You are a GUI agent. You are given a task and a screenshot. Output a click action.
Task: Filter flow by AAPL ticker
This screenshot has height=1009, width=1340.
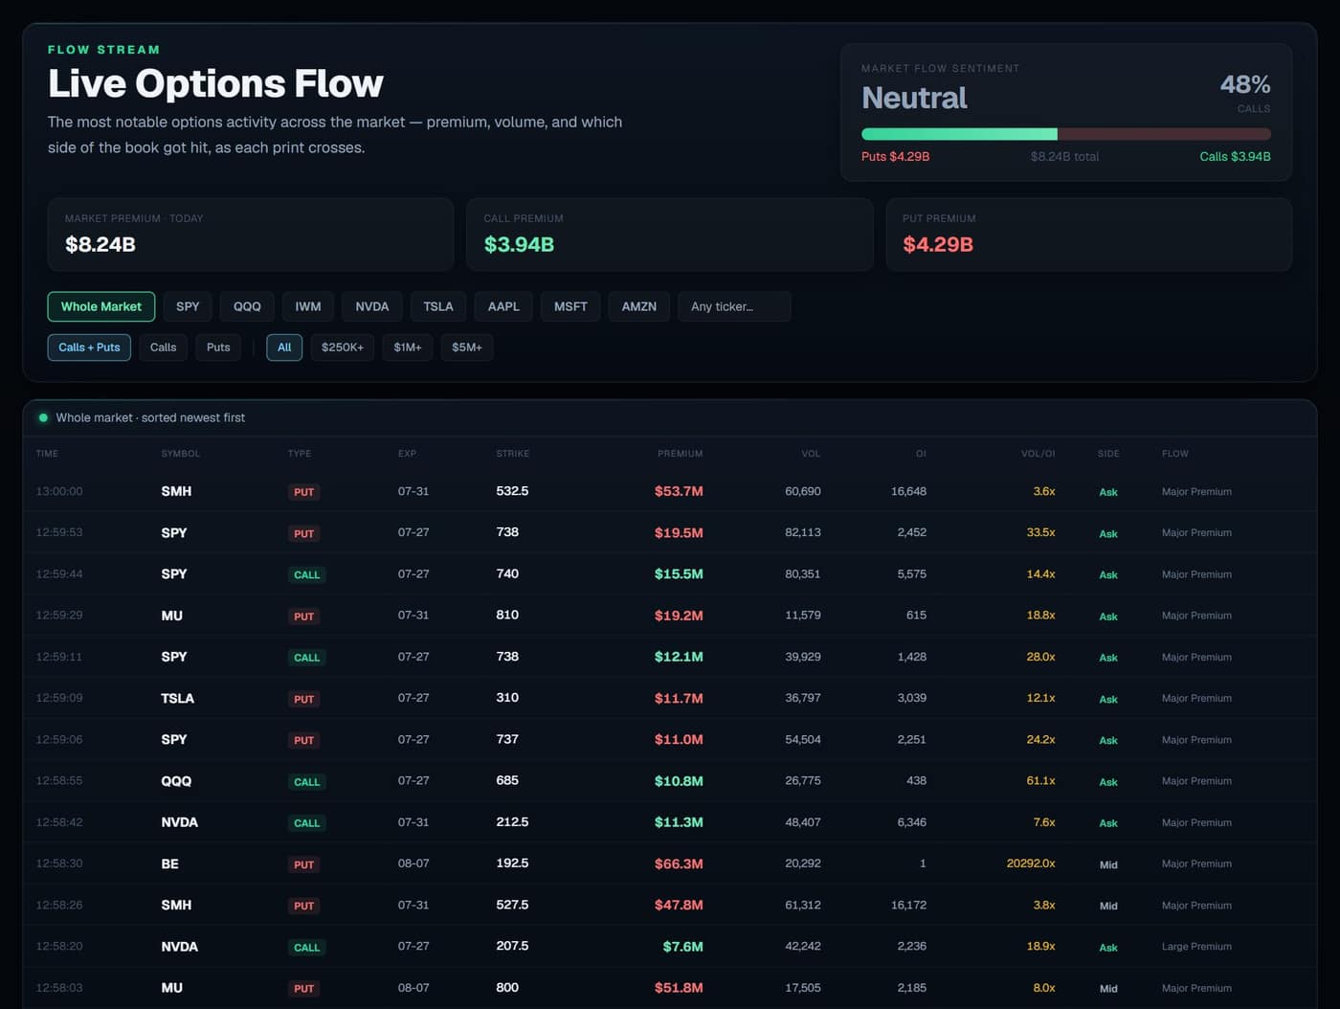(x=503, y=306)
